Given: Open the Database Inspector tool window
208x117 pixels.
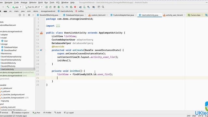Looking at the screenshot, I should tap(20, 113).
